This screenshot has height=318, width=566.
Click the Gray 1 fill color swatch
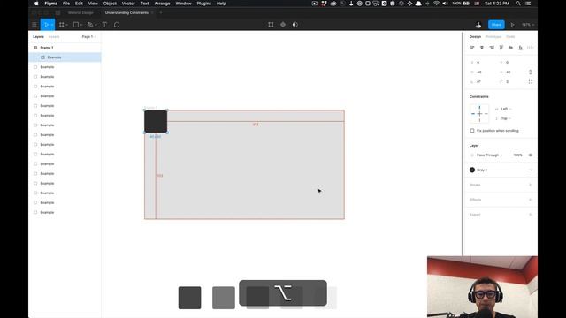tap(472, 170)
